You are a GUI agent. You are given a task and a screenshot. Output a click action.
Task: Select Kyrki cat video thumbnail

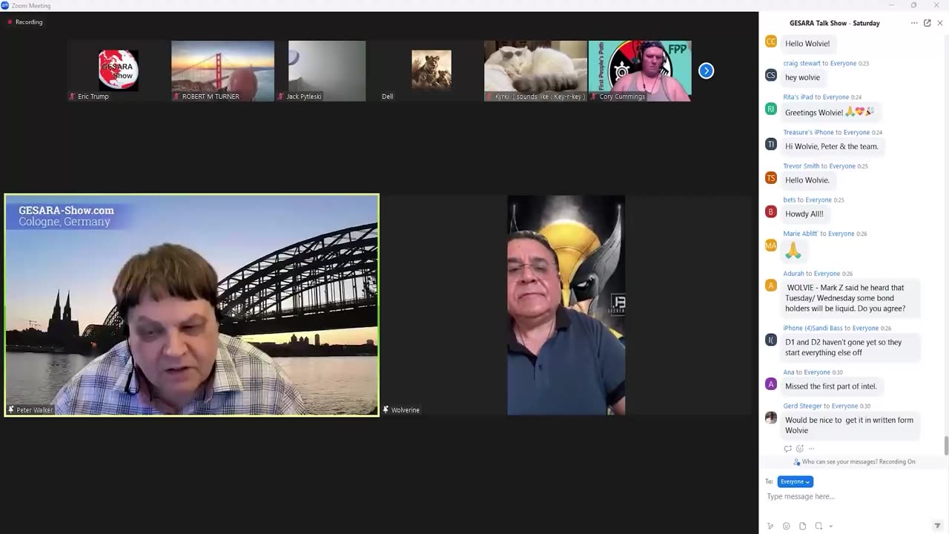click(535, 70)
